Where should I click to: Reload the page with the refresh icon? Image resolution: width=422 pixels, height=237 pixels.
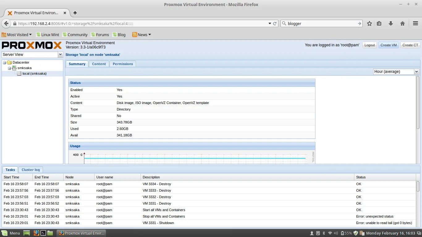point(275,23)
